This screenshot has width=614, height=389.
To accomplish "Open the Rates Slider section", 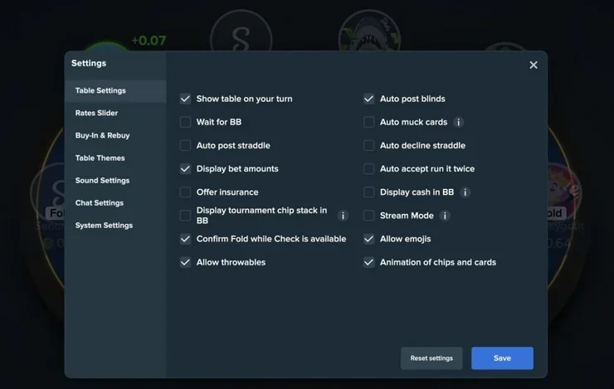I will [97, 113].
